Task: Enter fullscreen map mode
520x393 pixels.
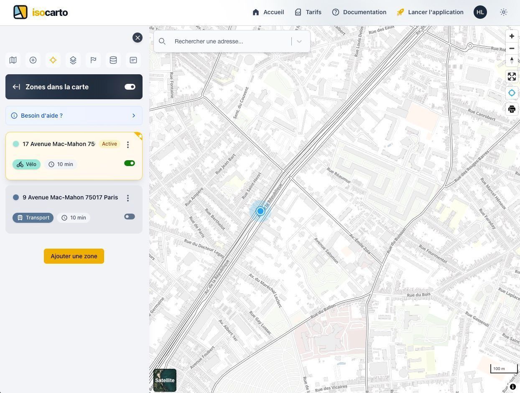Action: (512, 77)
